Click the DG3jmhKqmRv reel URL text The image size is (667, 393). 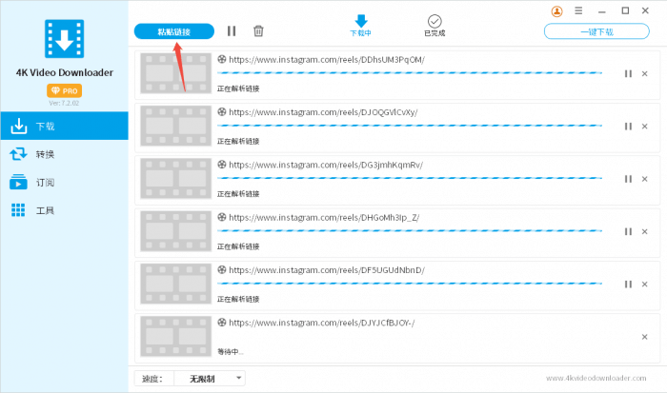pyautogui.click(x=326, y=165)
